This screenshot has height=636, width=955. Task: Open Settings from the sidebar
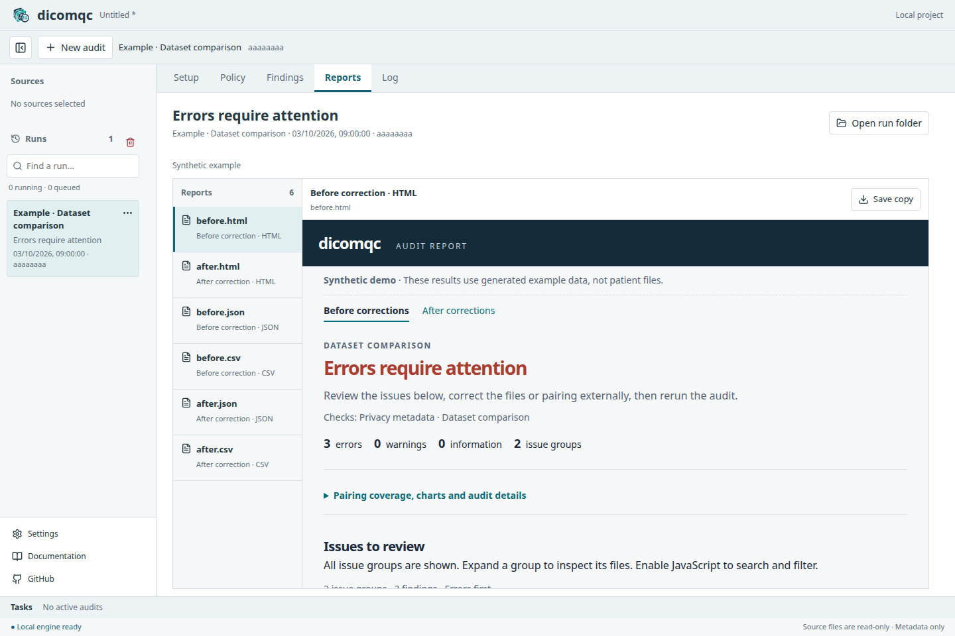35,534
